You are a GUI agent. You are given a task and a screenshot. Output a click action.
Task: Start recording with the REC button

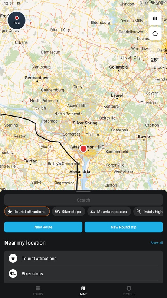coord(16,20)
